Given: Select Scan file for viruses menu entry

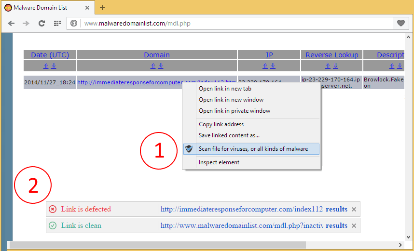Looking at the screenshot, I should pyautogui.click(x=251, y=149).
